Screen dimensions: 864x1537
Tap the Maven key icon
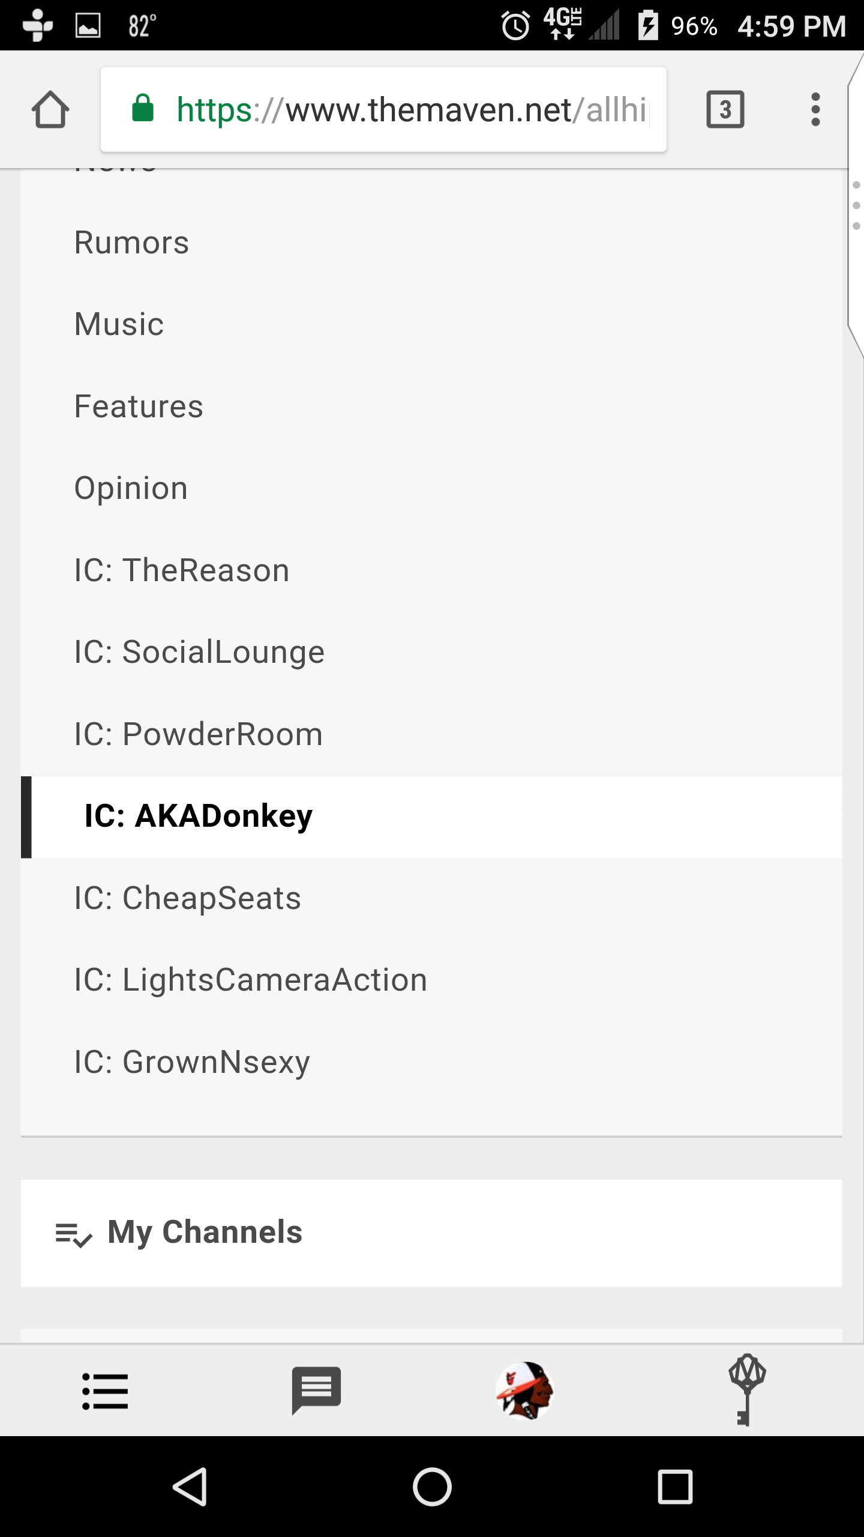coord(746,1390)
